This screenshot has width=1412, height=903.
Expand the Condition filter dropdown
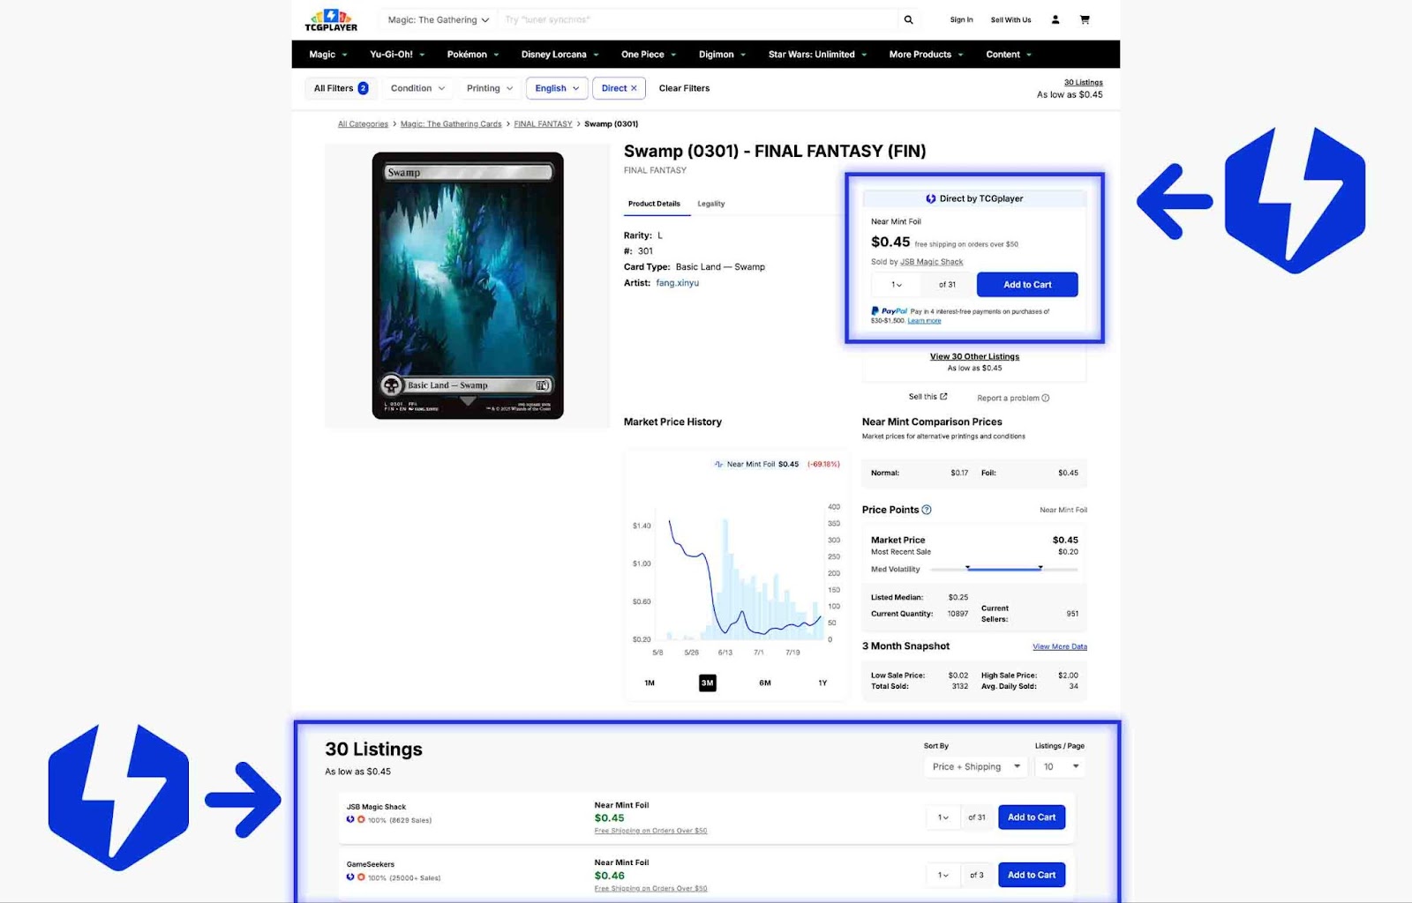[x=417, y=88]
